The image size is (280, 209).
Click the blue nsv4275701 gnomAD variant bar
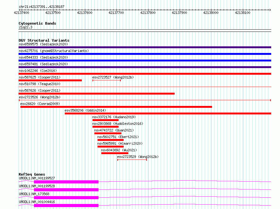point(145,54)
